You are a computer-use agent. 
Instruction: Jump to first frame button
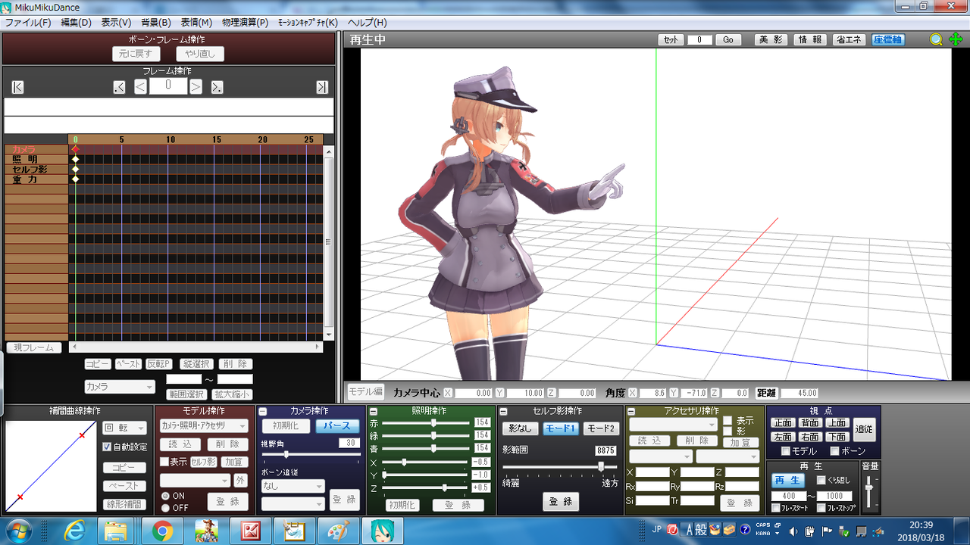[18, 87]
